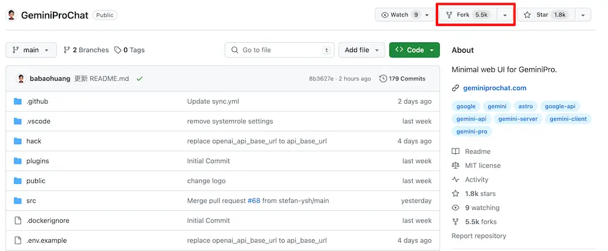Open the .dockerignore file

pyautogui.click(x=47, y=220)
